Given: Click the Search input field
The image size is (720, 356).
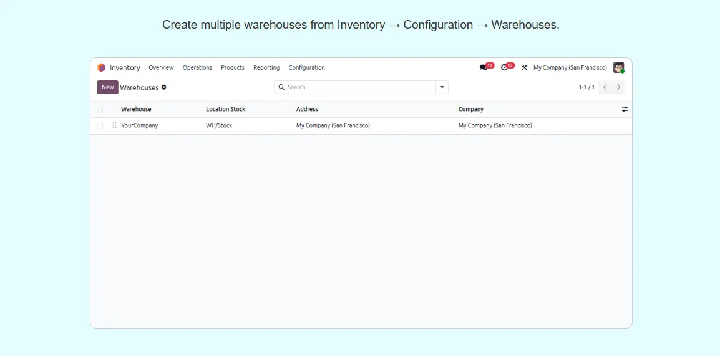Looking at the screenshot, I should [x=359, y=87].
